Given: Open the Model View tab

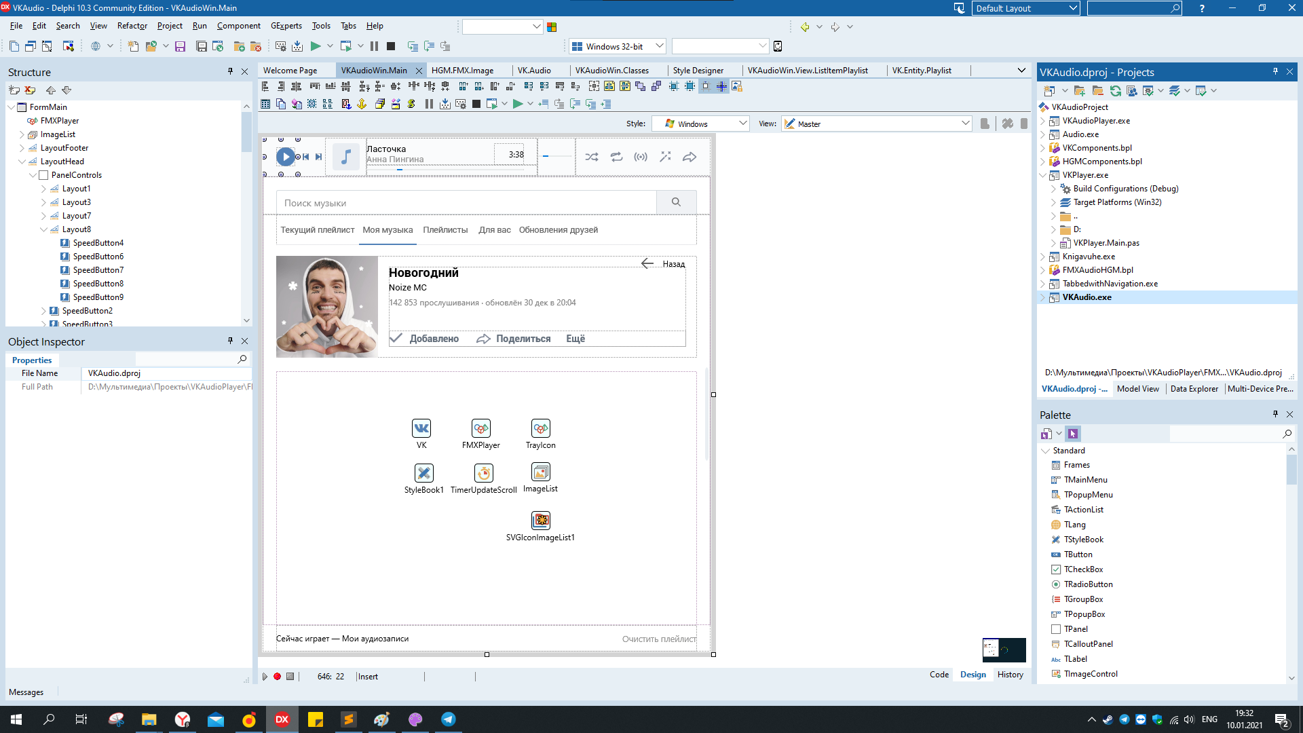Looking at the screenshot, I should (1137, 389).
